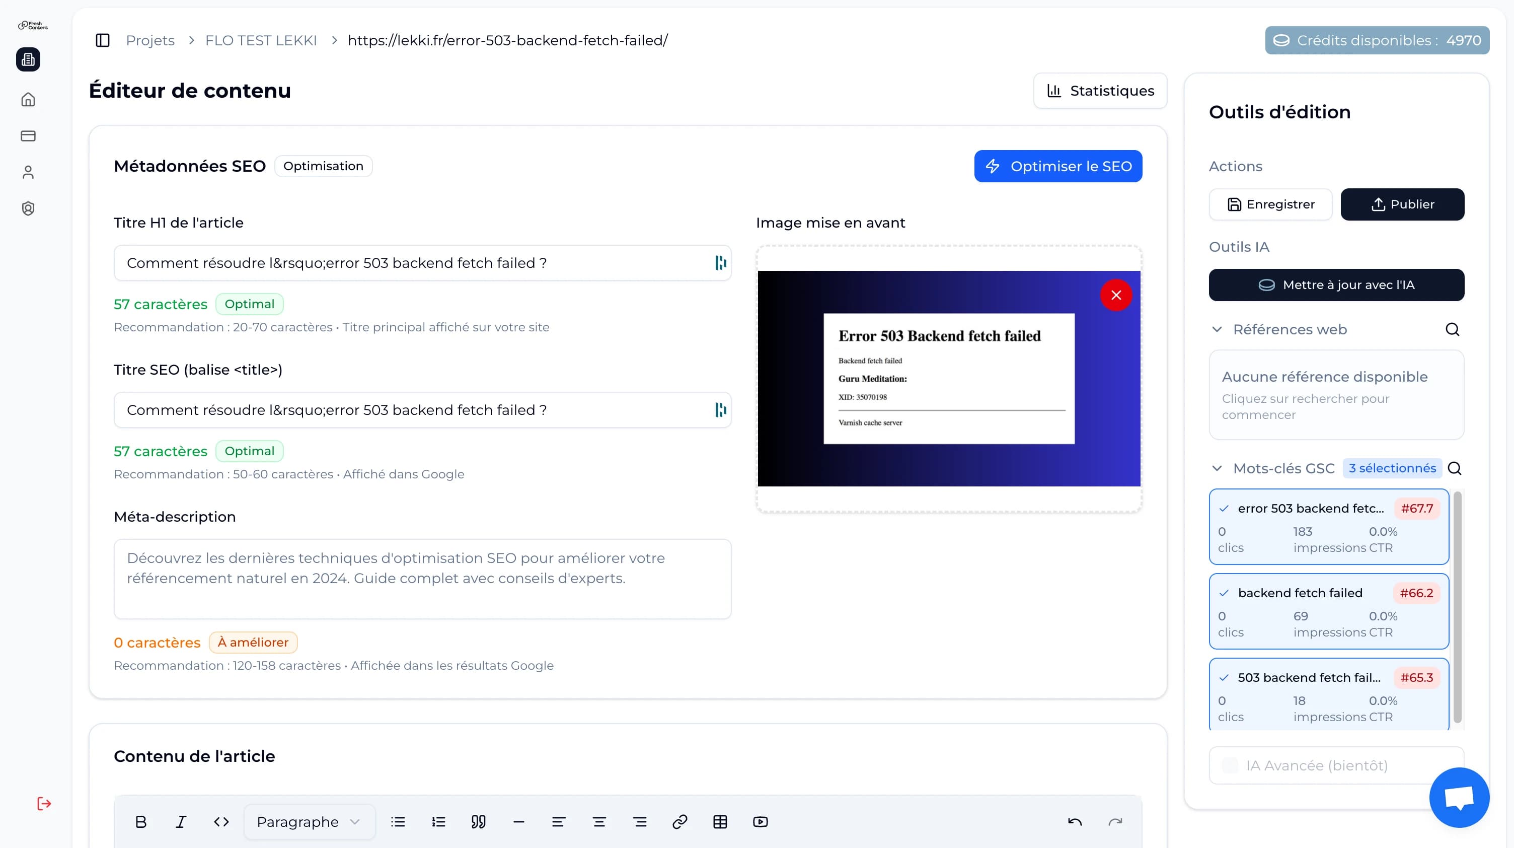Toggle bold formatting in the article toolbar
The height and width of the screenshot is (848, 1514).
point(140,821)
